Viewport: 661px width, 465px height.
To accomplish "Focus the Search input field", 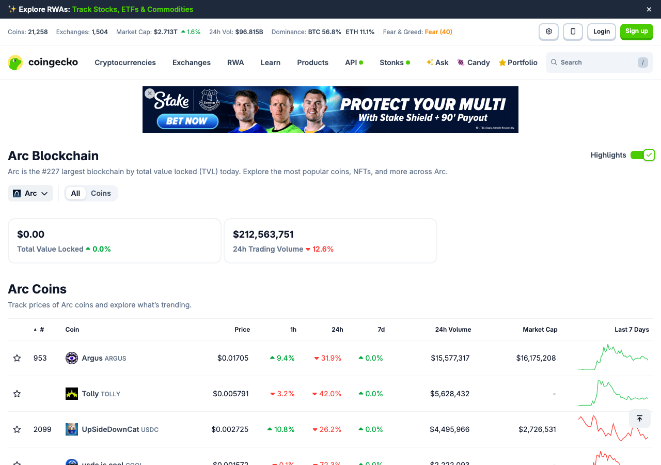I will (x=600, y=63).
